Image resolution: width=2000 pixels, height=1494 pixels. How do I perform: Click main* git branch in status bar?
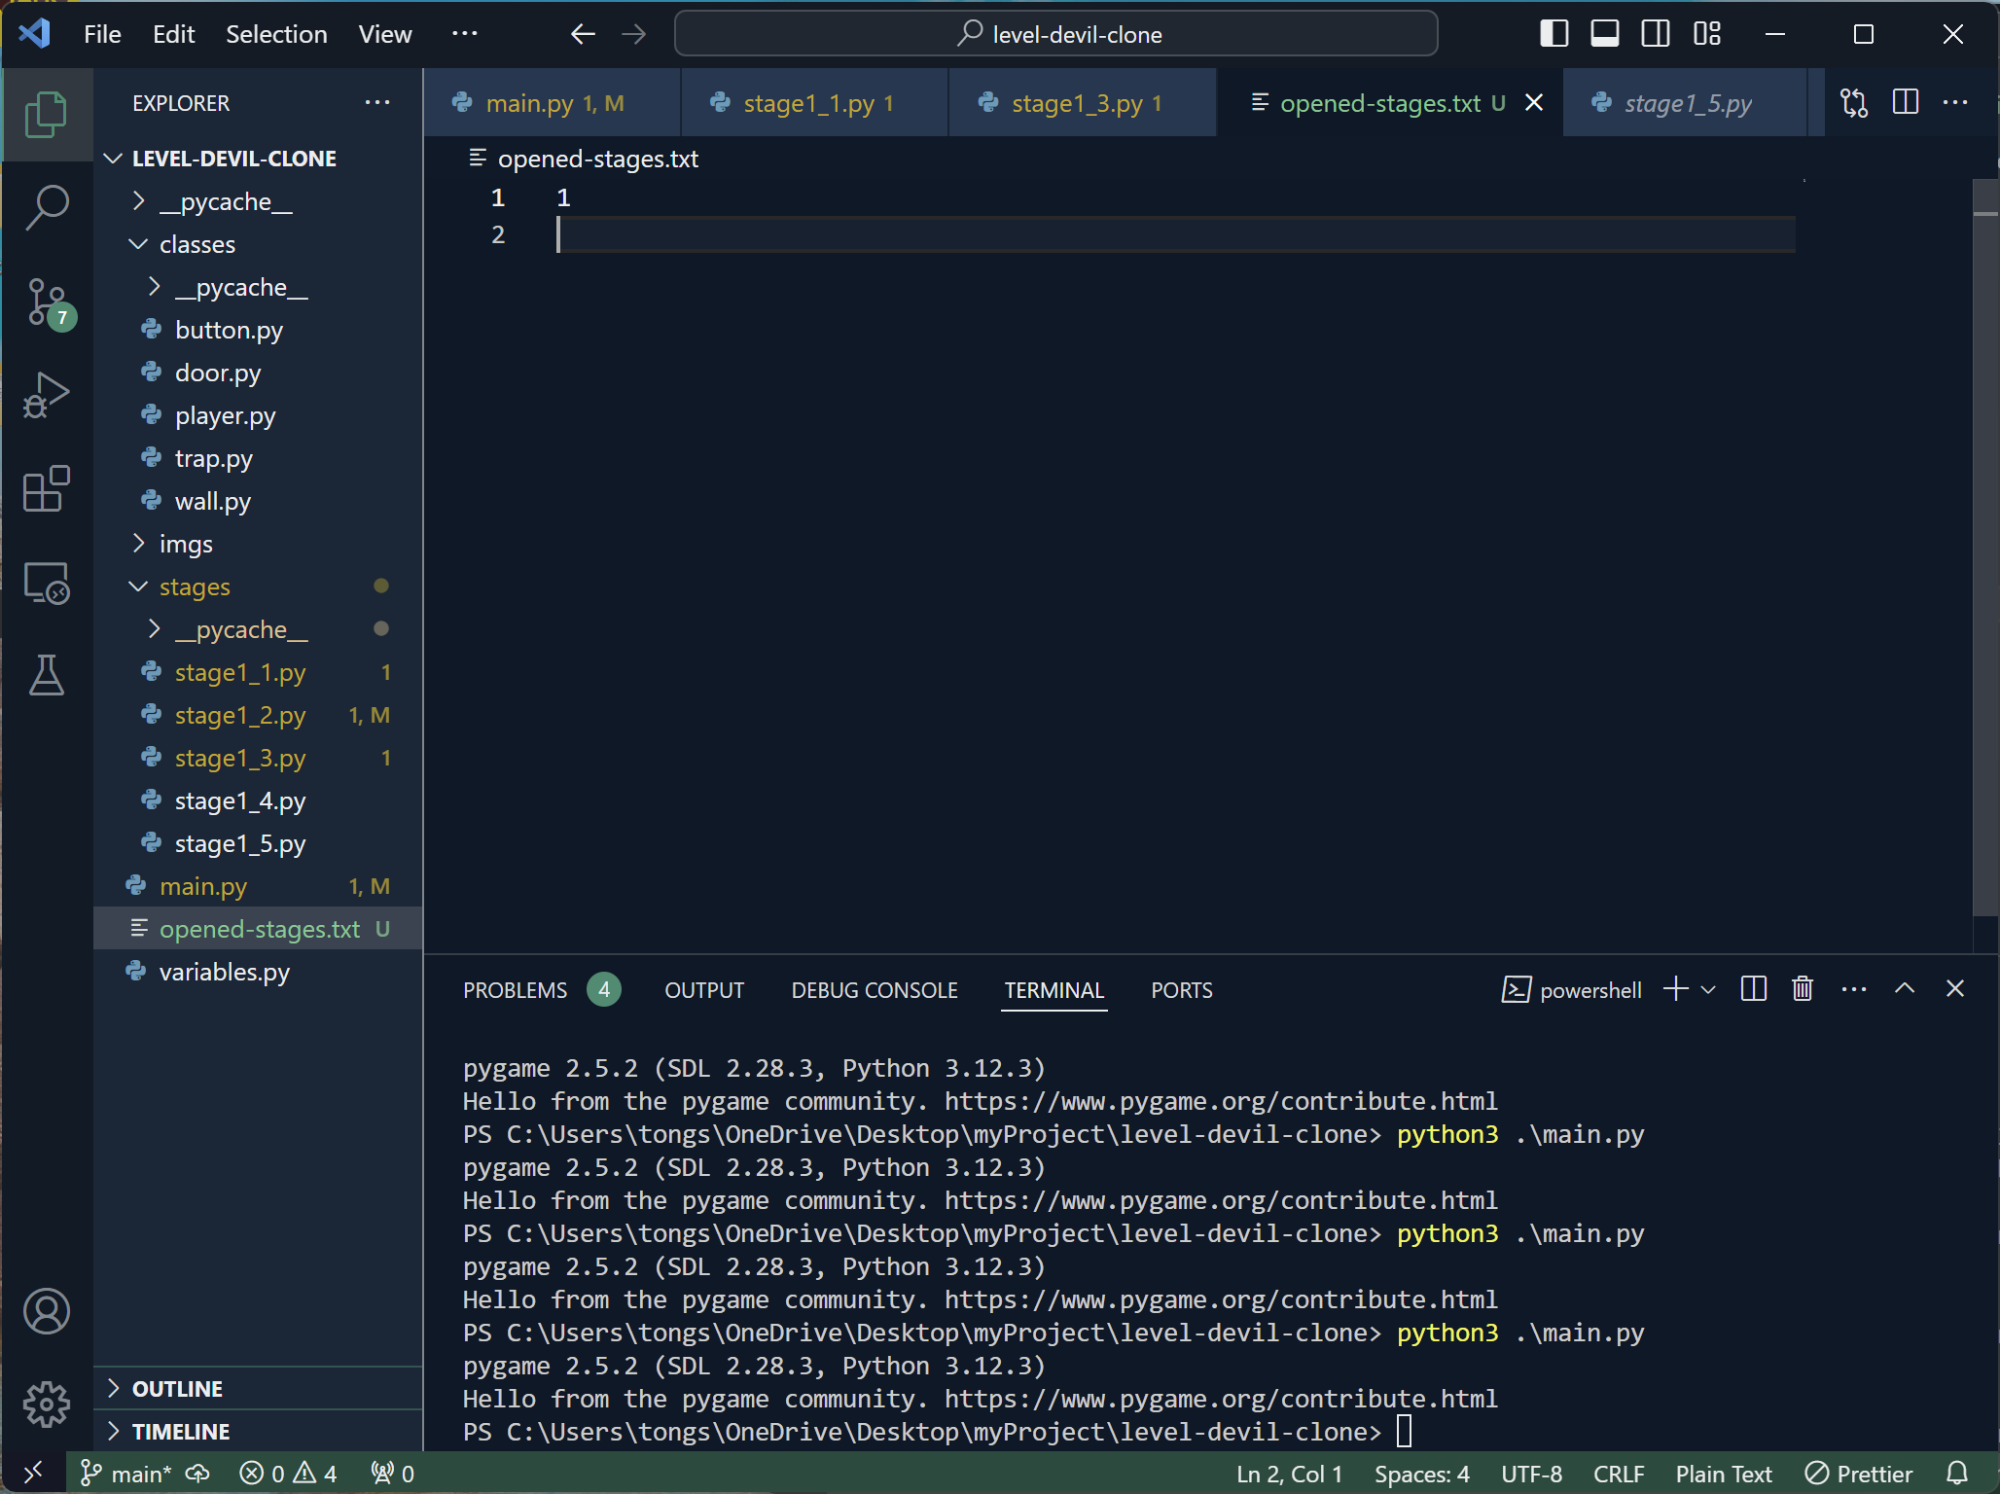[125, 1474]
